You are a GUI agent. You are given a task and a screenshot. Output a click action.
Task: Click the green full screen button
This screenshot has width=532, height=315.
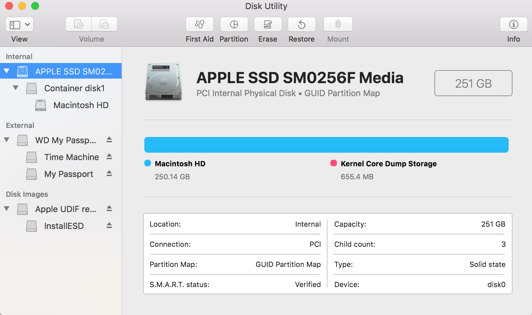coord(35,6)
